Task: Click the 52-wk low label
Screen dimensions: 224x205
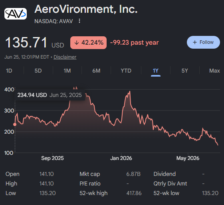Action: 166,193
